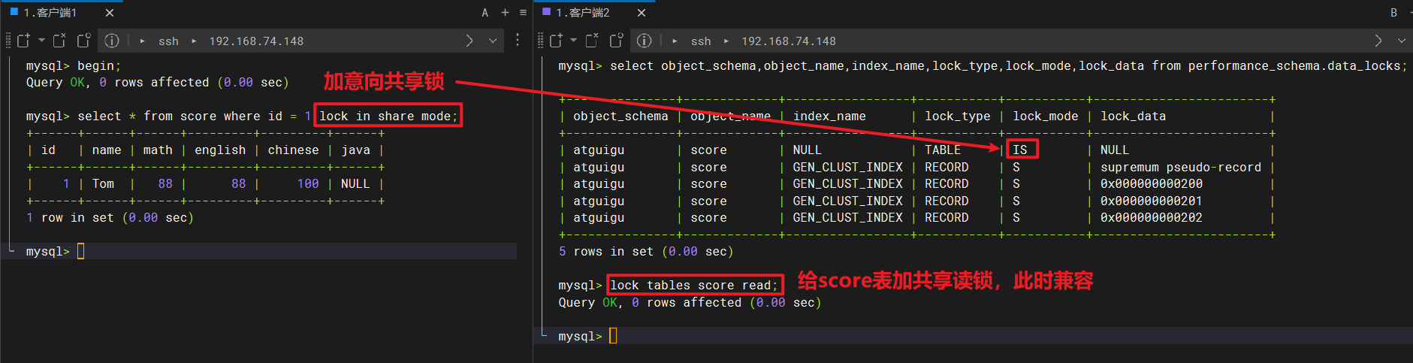Click arrow before ssh in left pane
Image resolution: width=1413 pixels, height=363 pixels.
[142, 41]
